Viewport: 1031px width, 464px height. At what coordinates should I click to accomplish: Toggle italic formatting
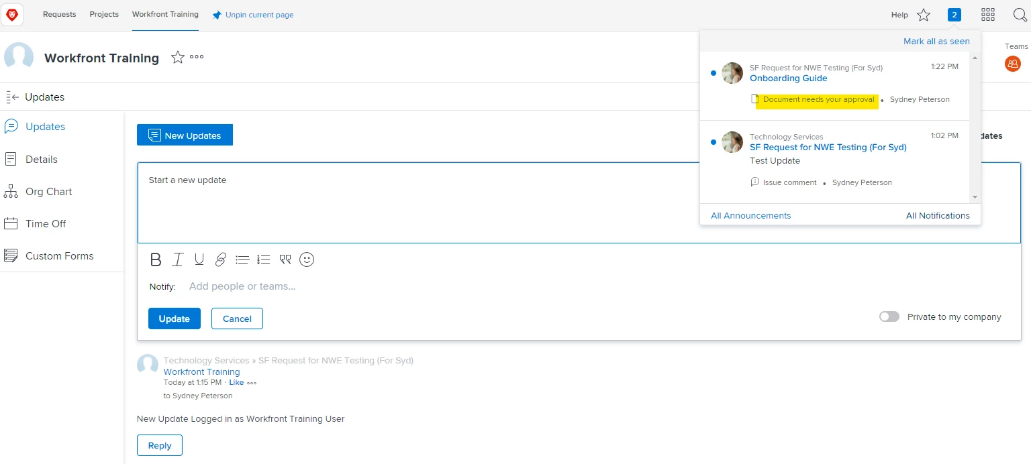point(178,259)
